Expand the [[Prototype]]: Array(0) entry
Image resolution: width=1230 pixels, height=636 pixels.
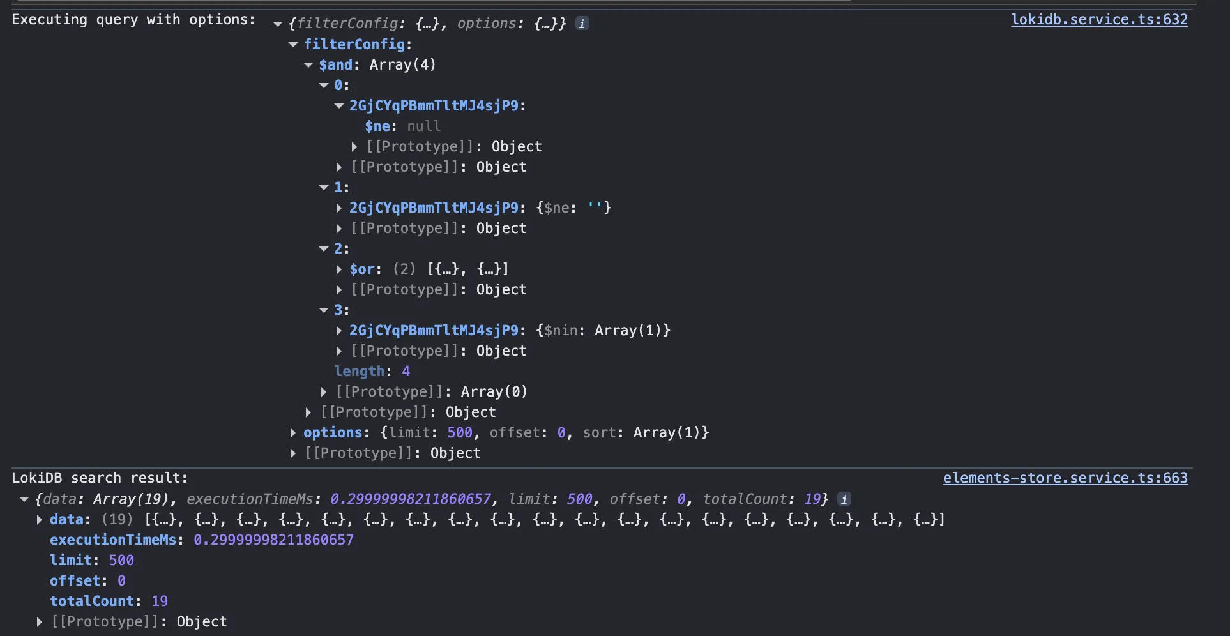tap(324, 392)
